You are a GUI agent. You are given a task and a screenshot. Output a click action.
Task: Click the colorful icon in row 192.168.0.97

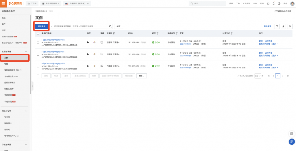(95, 66)
